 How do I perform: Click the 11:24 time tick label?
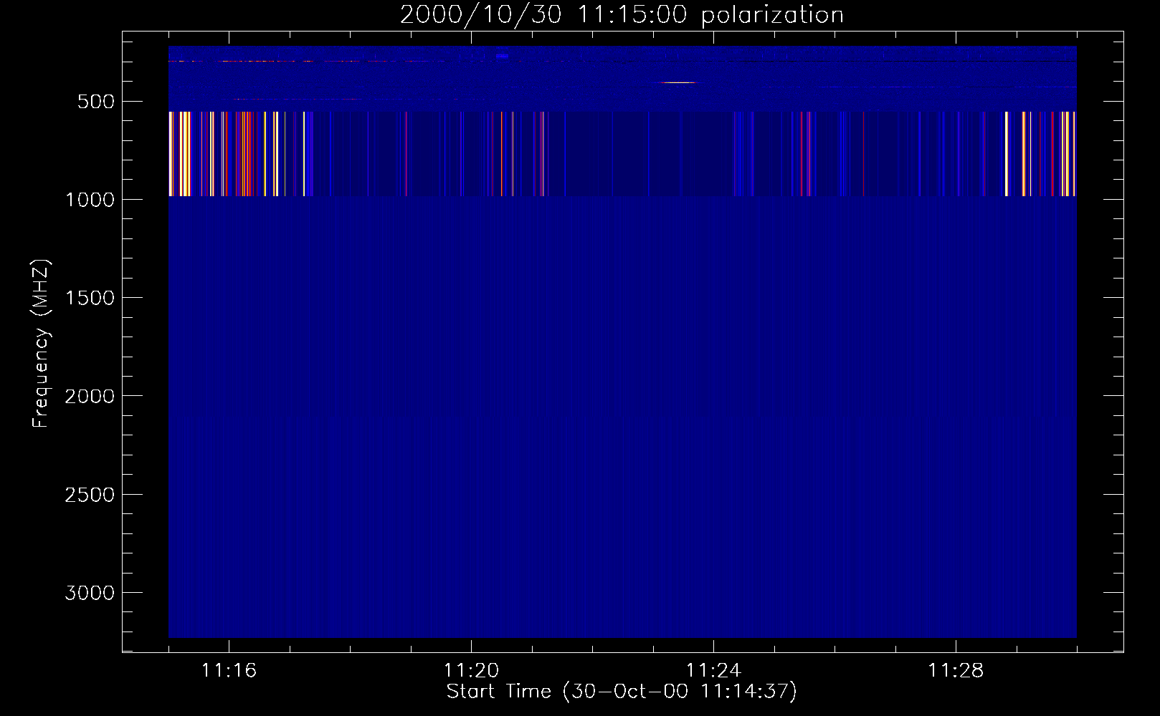click(713, 671)
